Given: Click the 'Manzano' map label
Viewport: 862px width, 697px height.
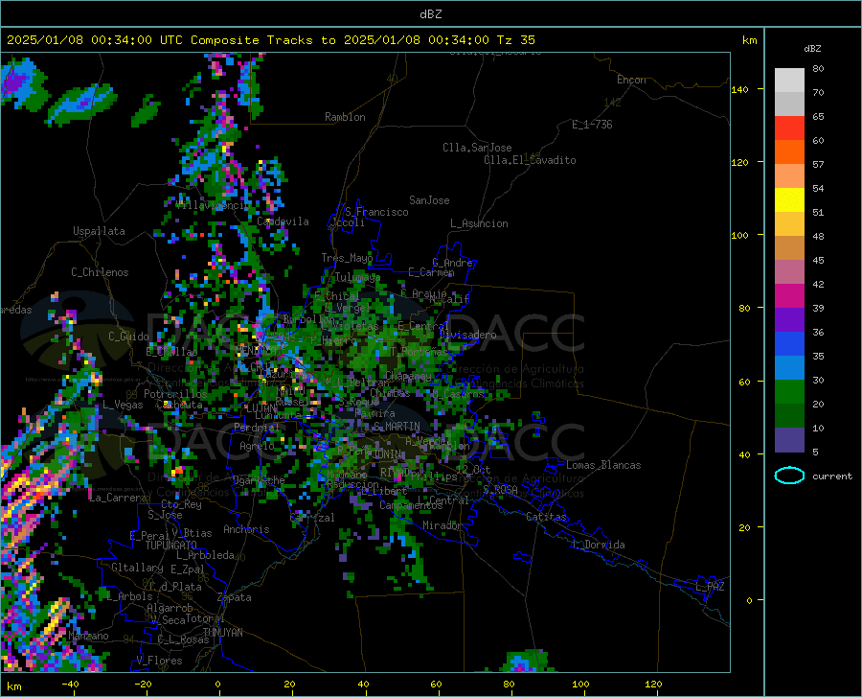Looking at the screenshot, I should (x=88, y=636).
